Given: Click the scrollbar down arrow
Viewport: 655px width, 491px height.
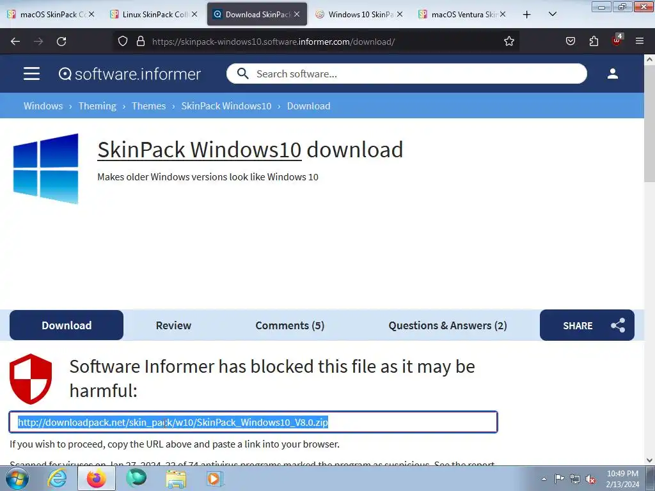Looking at the screenshot, I should point(650,460).
